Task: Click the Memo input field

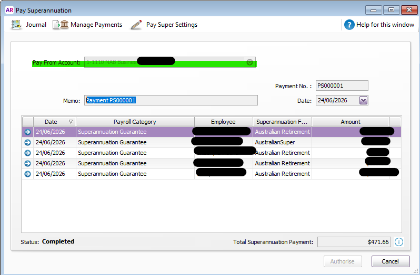Action: coord(171,100)
